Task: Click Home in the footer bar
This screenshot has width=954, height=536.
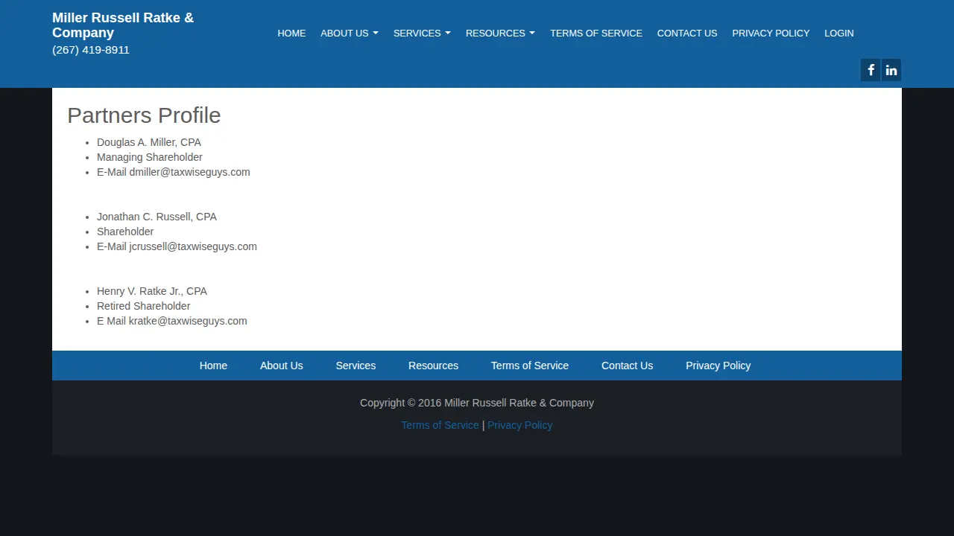Action: pos(213,366)
